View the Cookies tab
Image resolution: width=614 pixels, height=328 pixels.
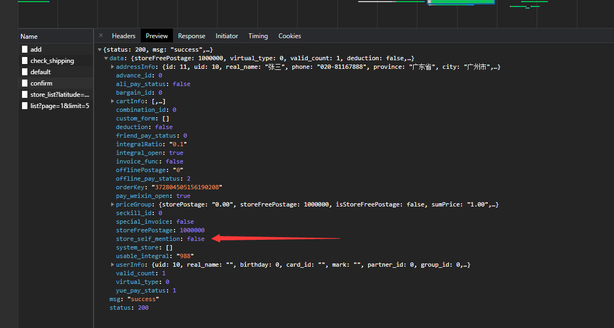click(290, 36)
